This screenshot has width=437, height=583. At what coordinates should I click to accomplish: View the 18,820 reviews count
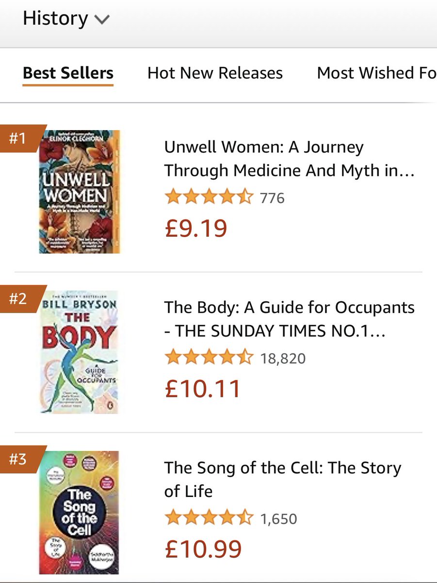point(283,359)
